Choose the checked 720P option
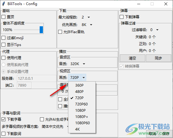This screenshot has width=173, height=138. (82, 98)
